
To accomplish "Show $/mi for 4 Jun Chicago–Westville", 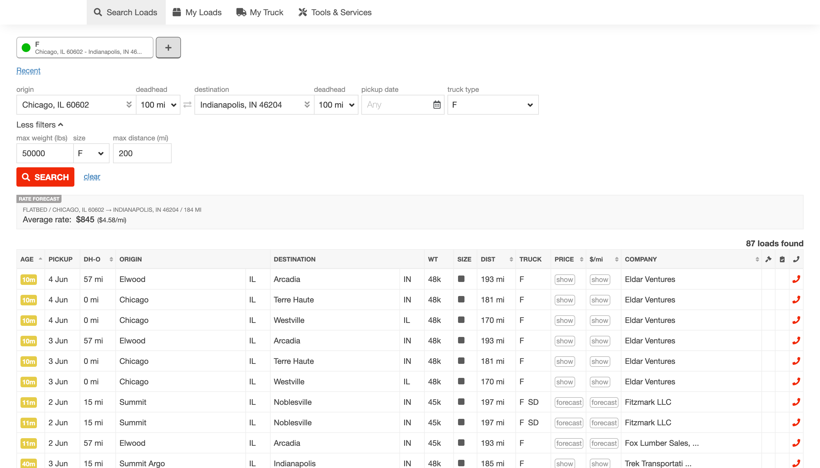I will 599,321.
